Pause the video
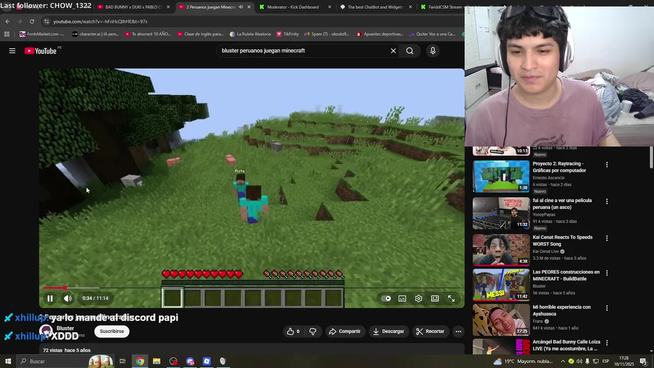Image resolution: width=654 pixels, height=368 pixels. pos(50,298)
